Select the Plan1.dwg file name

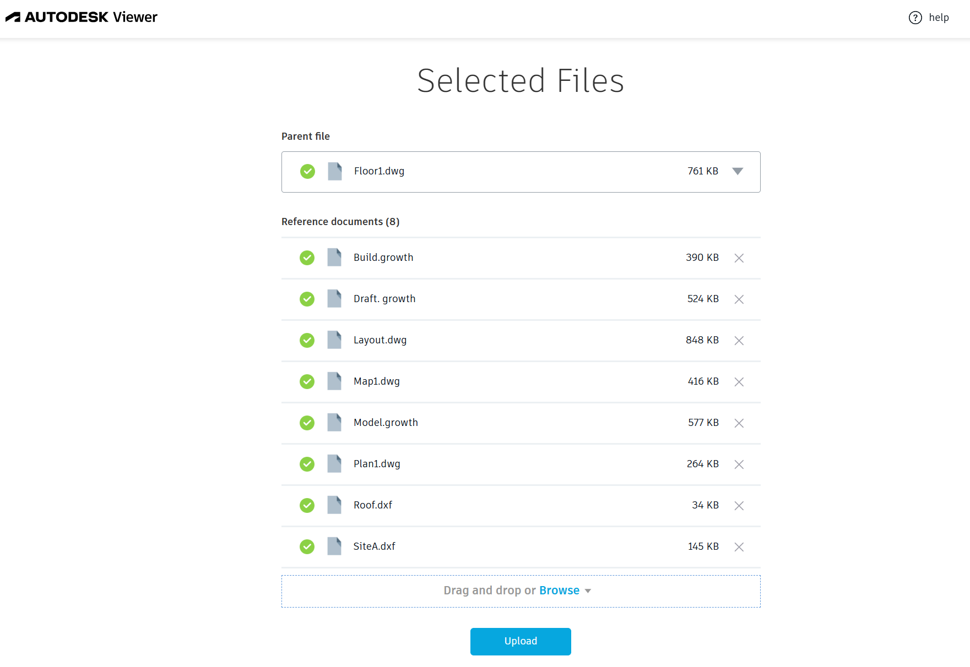click(x=377, y=464)
